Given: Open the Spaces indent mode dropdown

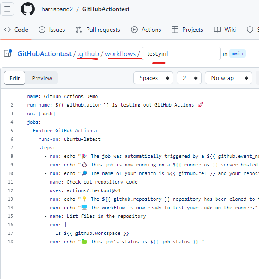Looking at the screenshot, I should pyautogui.click(x=153, y=78).
